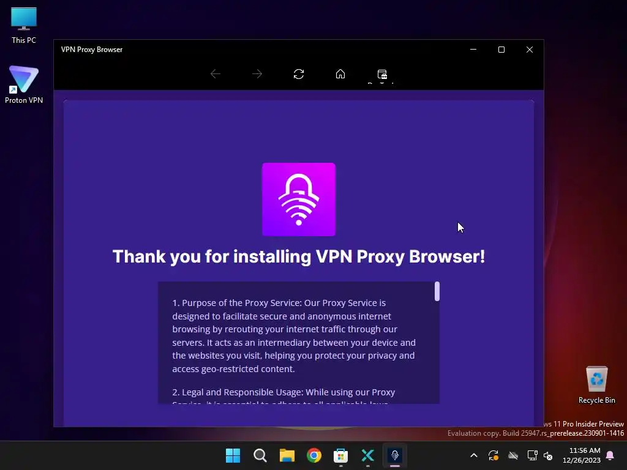Open the tabs icon in the browser toolbar
The width and height of the screenshot is (627, 470).
(x=382, y=74)
